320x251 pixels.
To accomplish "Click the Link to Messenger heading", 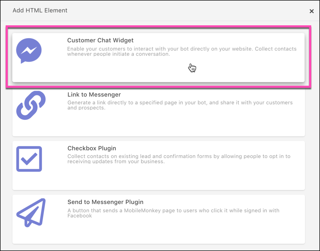I will tap(94, 94).
